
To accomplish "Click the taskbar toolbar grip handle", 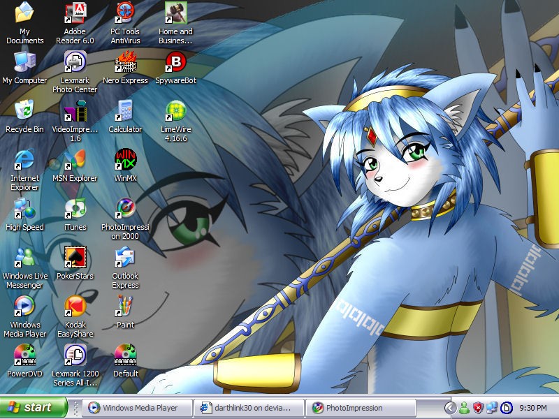I will click(x=75, y=408).
